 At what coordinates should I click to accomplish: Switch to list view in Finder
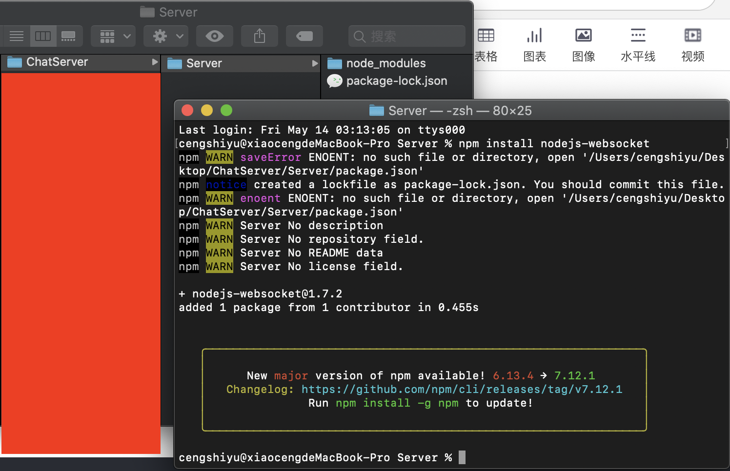tap(16, 36)
